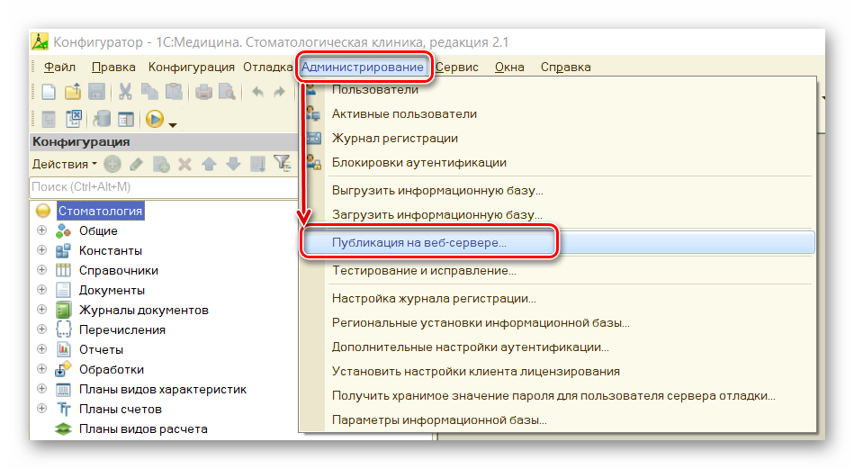
Task: Open the Окна menu
Action: [x=509, y=67]
